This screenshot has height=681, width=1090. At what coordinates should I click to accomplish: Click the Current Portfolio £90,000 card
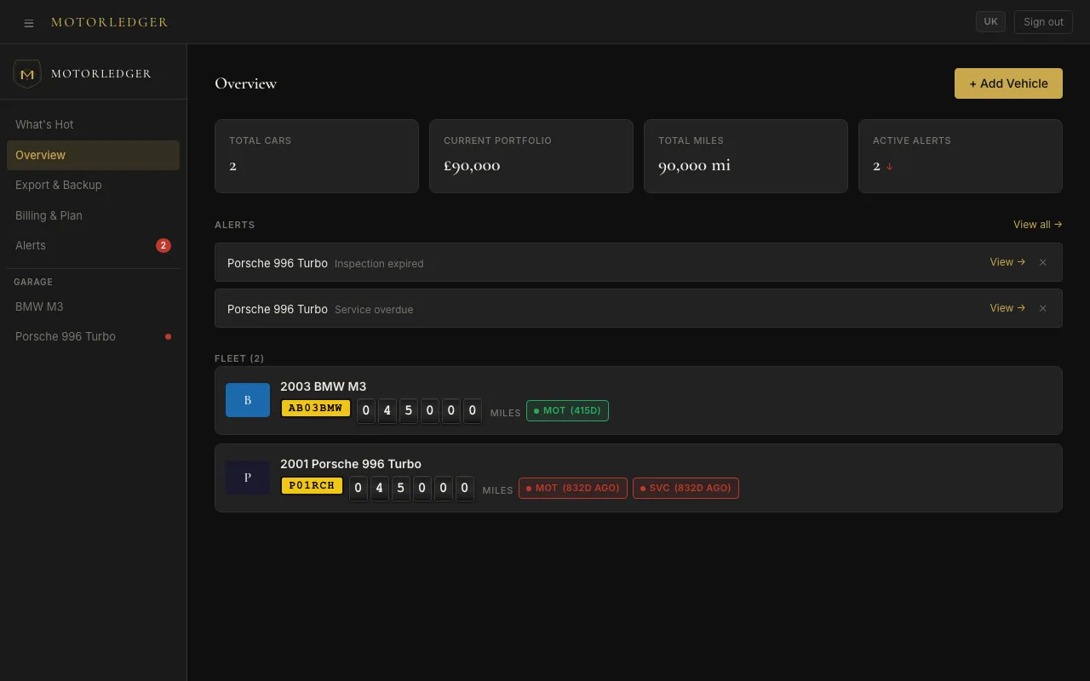531,156
